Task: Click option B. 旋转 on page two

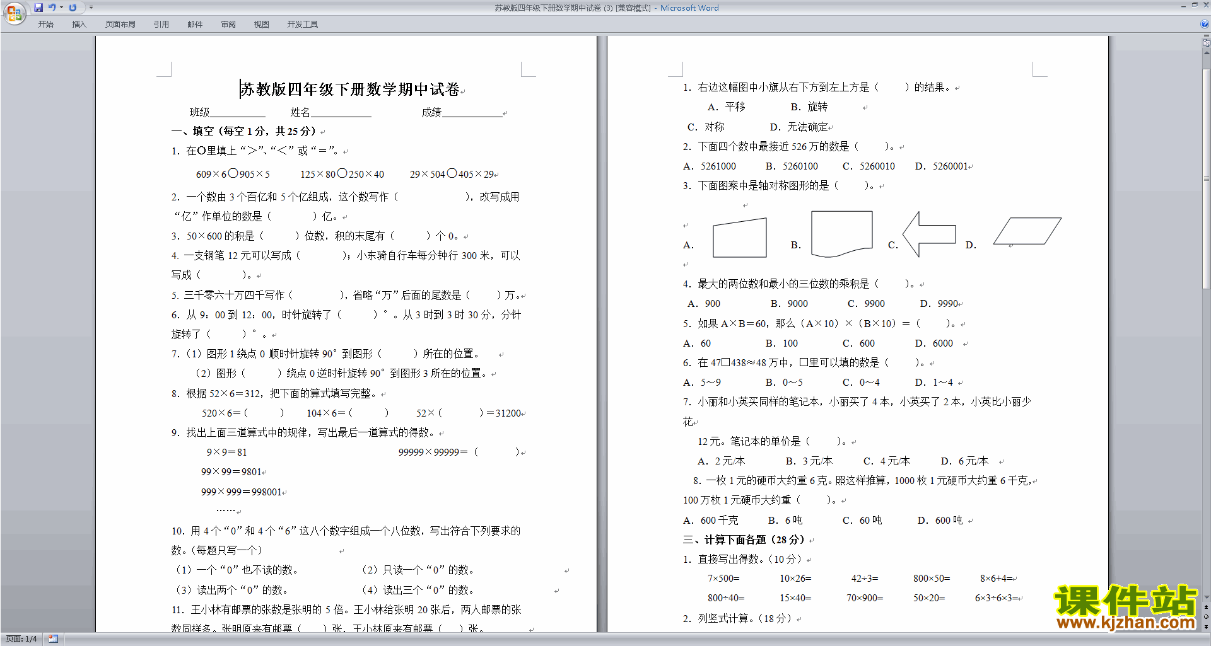Action: pos(809,107)
